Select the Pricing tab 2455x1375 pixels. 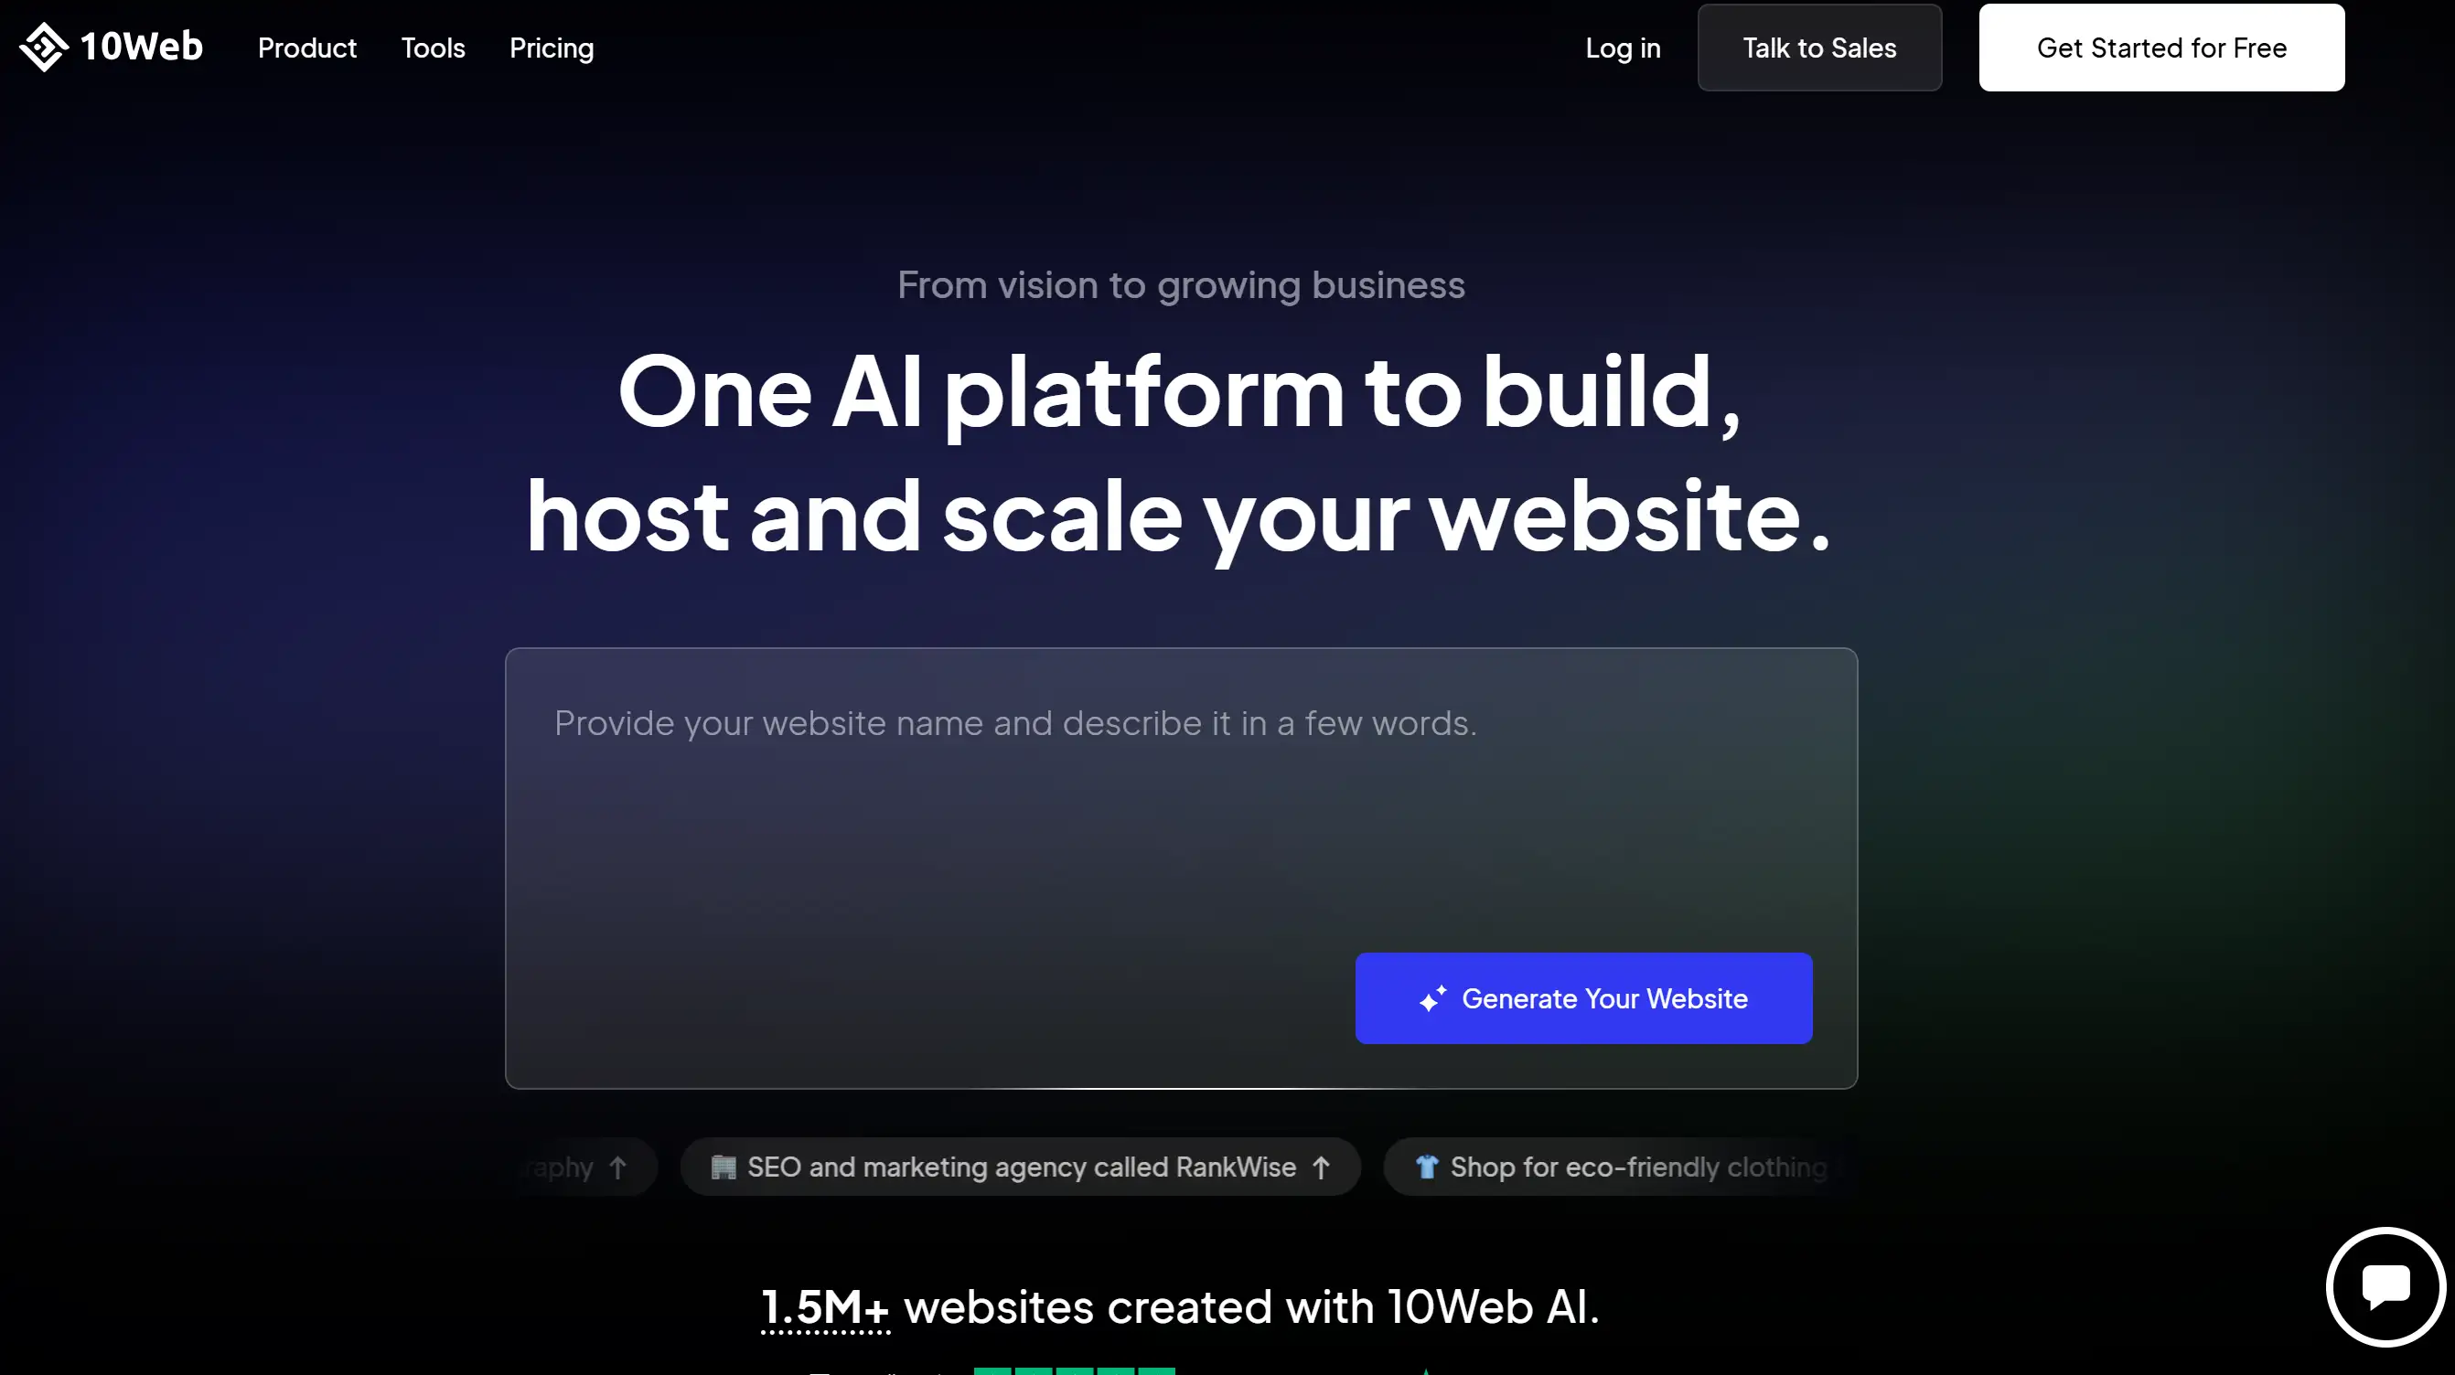pyautogui.click(x=550, y=48)
